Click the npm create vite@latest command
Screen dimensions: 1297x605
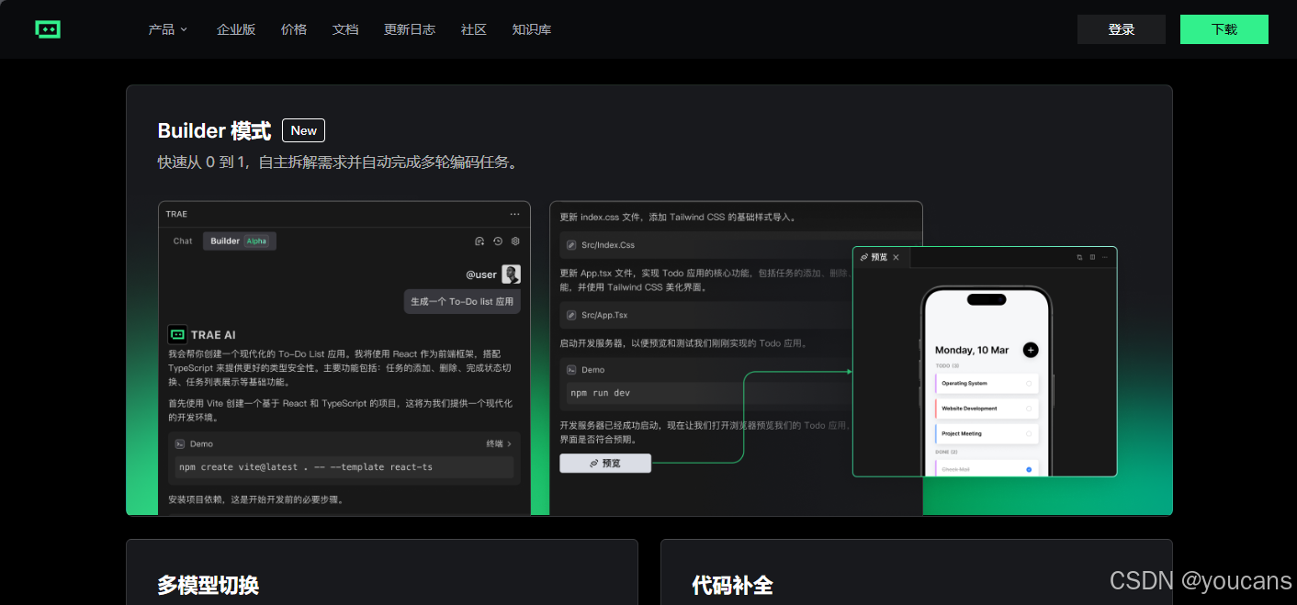pyautogui.click(x=306, y=467)
